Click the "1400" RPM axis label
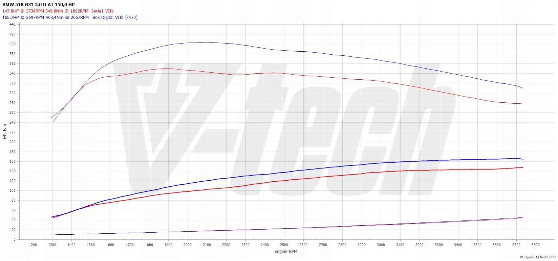This screenshot has height=261, width=558. click(x=71, y=245)
